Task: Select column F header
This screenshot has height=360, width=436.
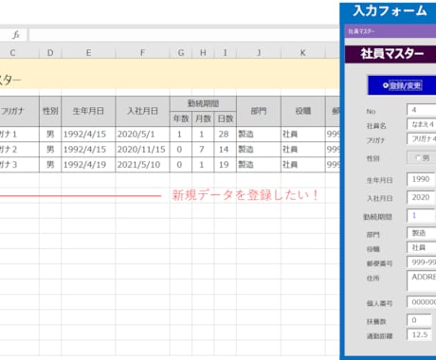Action: click(x=142, y=53)
